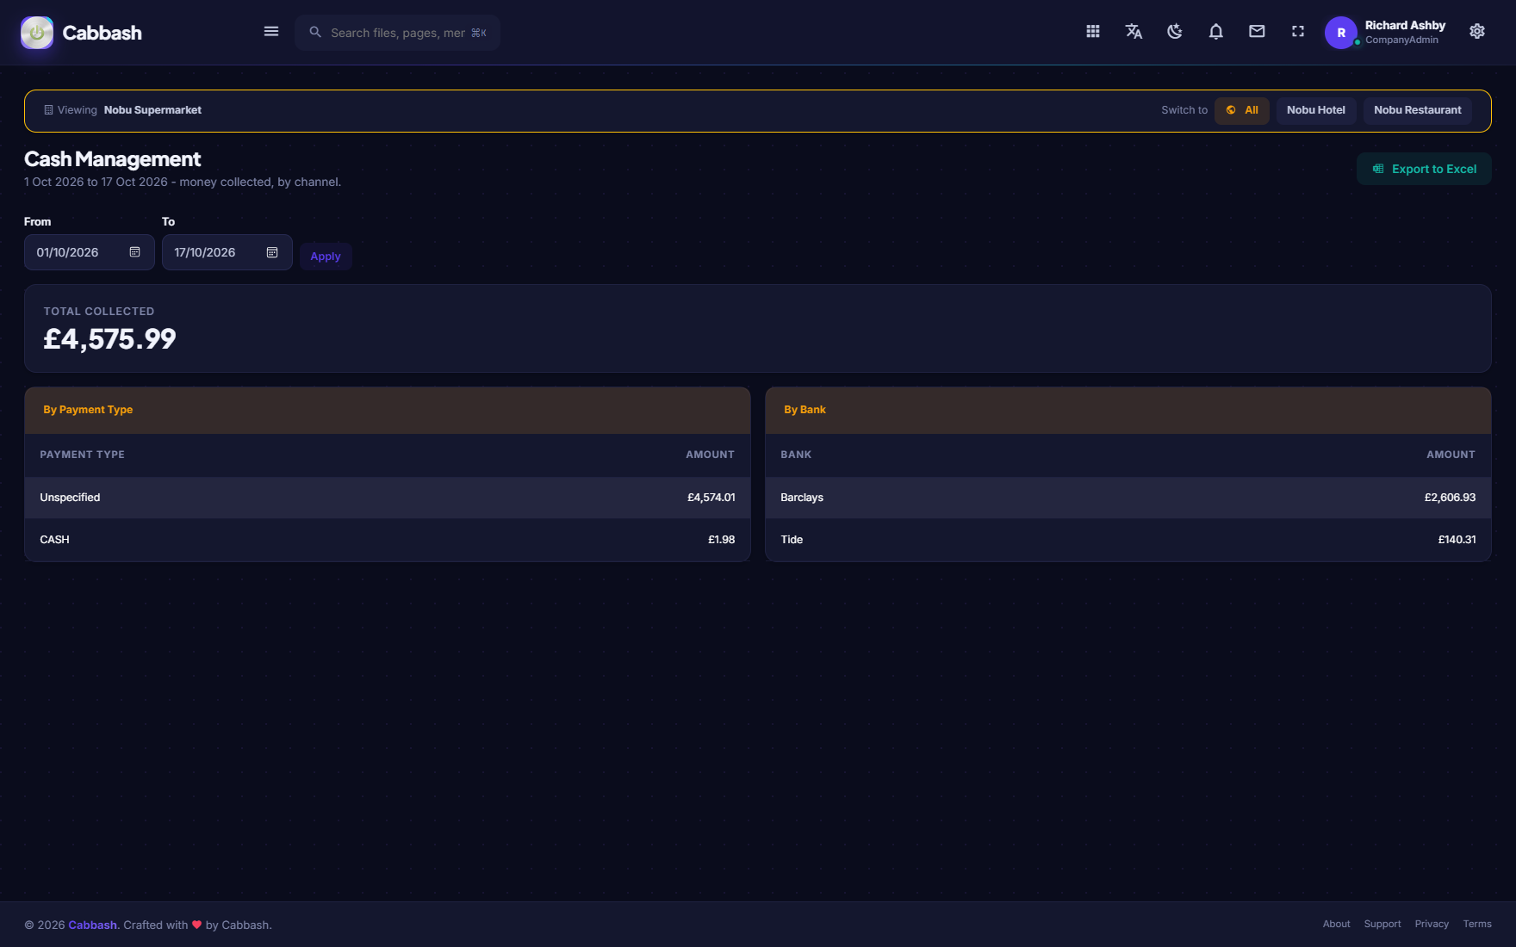The width and height of the screenshot is (1516, 947).
Task: Open the mail inbox icon
Action: (1257, 32)
